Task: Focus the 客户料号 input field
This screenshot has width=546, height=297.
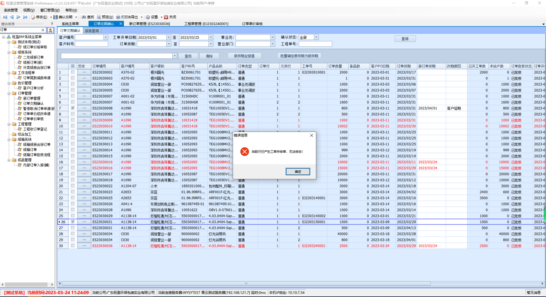Action: pyautogui.click(x=92, y=44)
